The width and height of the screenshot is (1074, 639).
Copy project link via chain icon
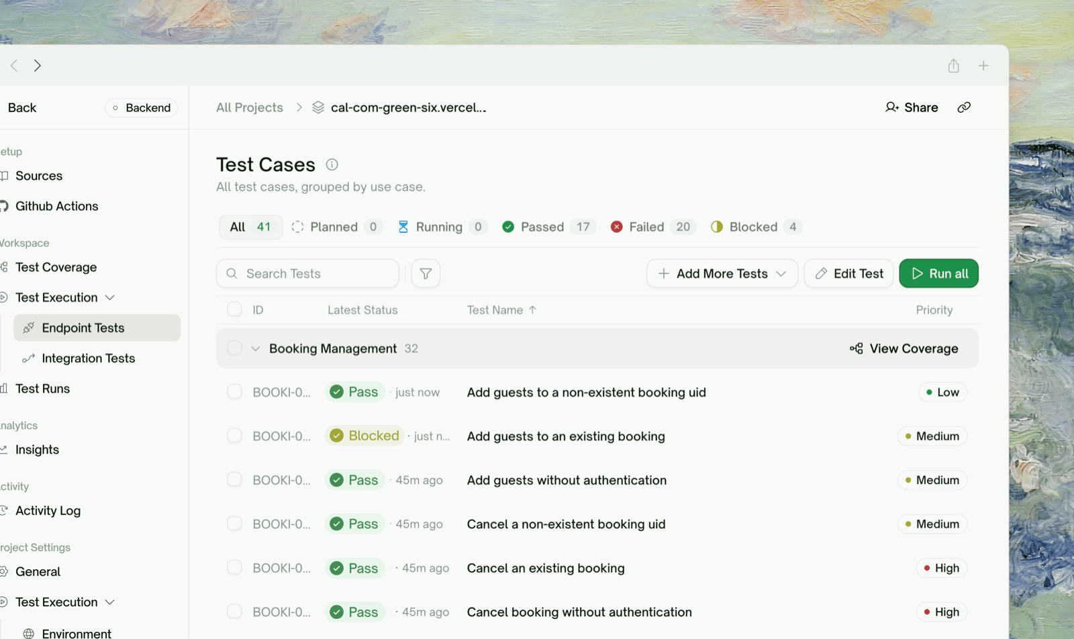[964, 107]
